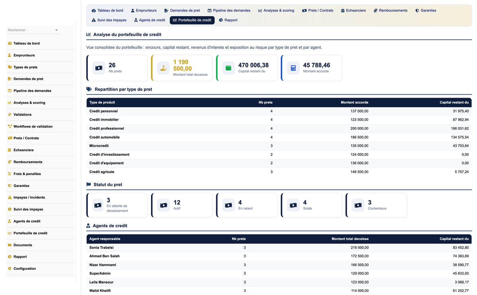Click the Microcredit row name
This screenshot has width=477, height=295.
[99, 146]
